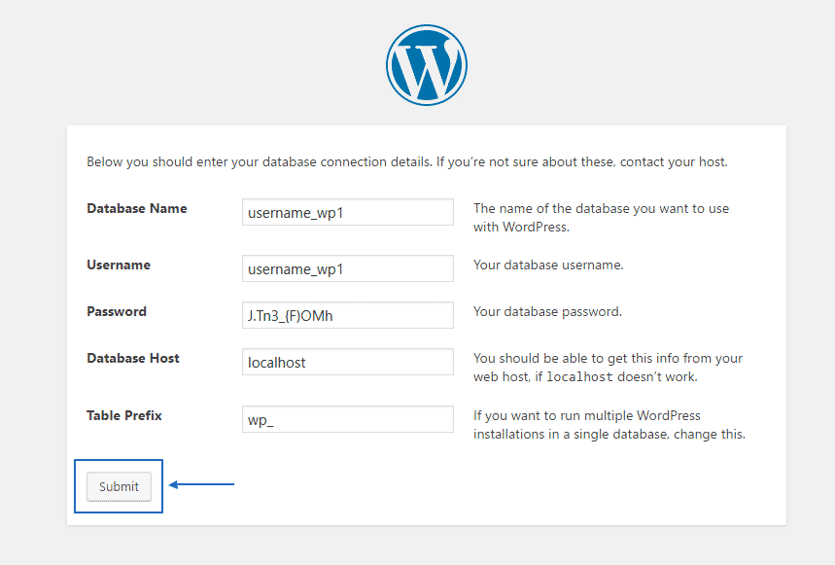The height and width of the screenshot is (565, 835).
Task: Click the intro paragraph about database connection details
Action: (x=406, y=161)
